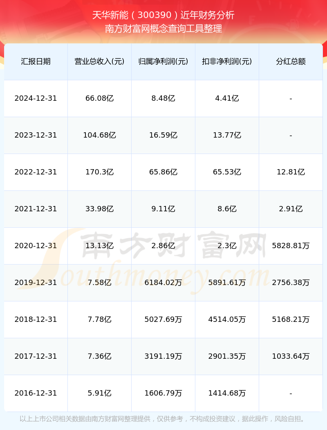Click the dividend value 5828.81万

pyautogui.click(x=291, y=246)
